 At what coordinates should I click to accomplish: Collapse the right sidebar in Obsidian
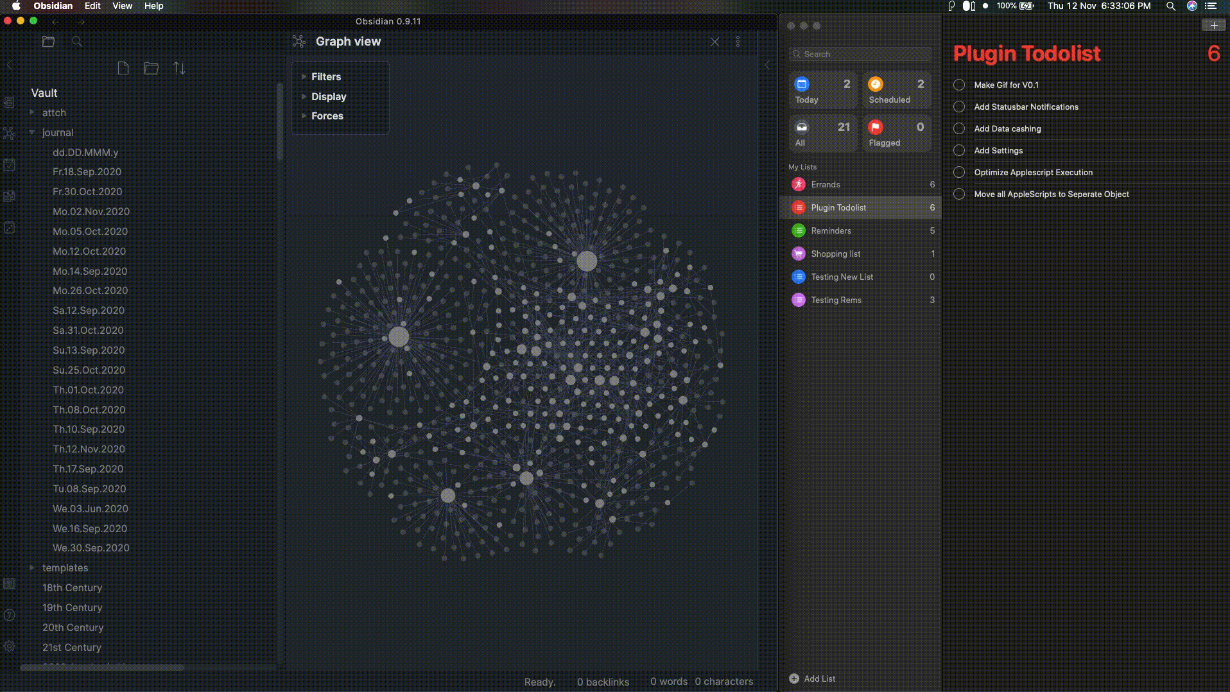(x=767, y=65)
